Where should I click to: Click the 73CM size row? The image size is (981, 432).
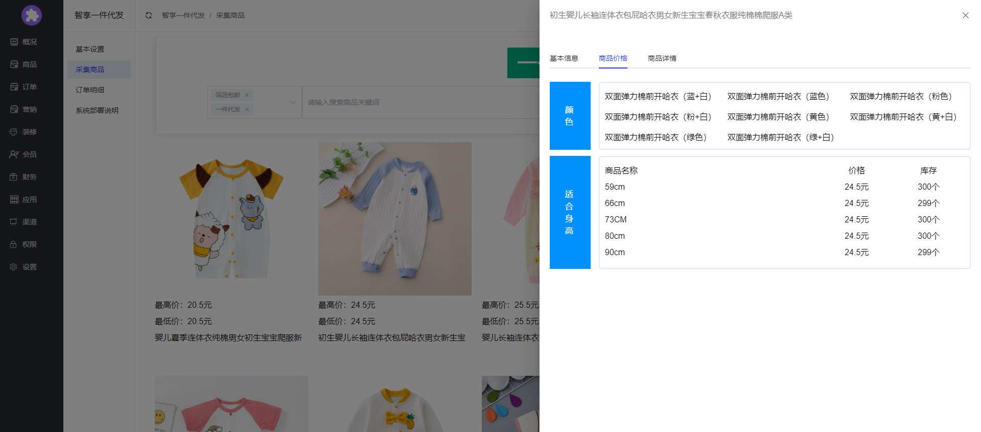tap(784, 220)
